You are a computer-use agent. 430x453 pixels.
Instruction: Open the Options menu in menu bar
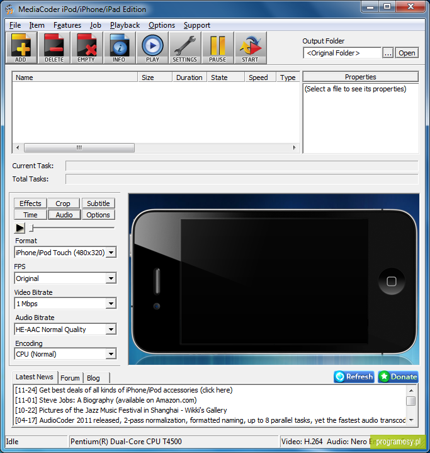pyautogui.click(x=162, y=25)
